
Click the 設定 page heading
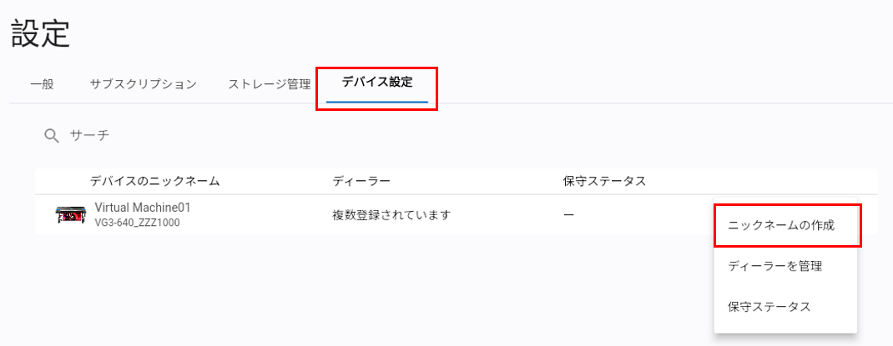pyautogui.click(x=40, y=35)
